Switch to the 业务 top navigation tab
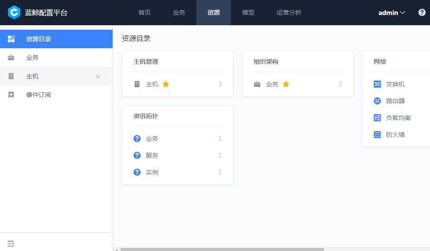Viewport: 430px width, 251px height. pos(179,12)
